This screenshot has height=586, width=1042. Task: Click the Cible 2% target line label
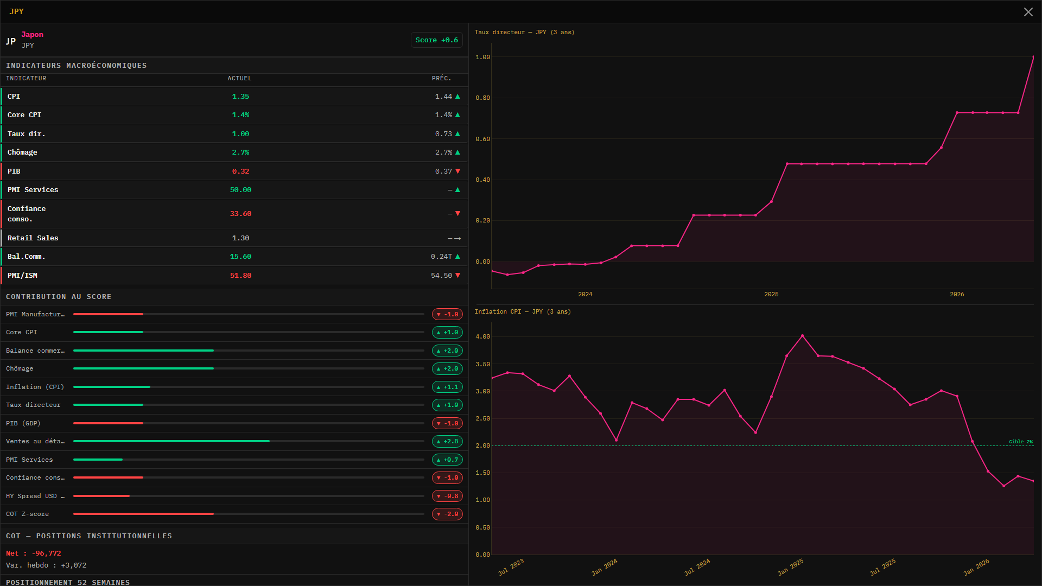click(x=1021, y=442)
